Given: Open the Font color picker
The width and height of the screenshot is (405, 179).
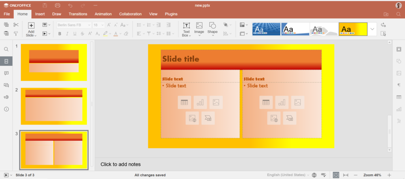Looking at the screenshot, I should [117, 34].
